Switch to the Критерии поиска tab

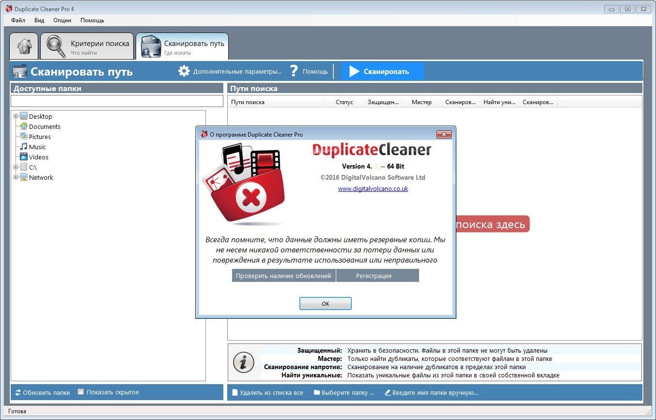(87, 47)
